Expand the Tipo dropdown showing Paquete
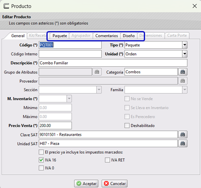 (x=185, y=45)
